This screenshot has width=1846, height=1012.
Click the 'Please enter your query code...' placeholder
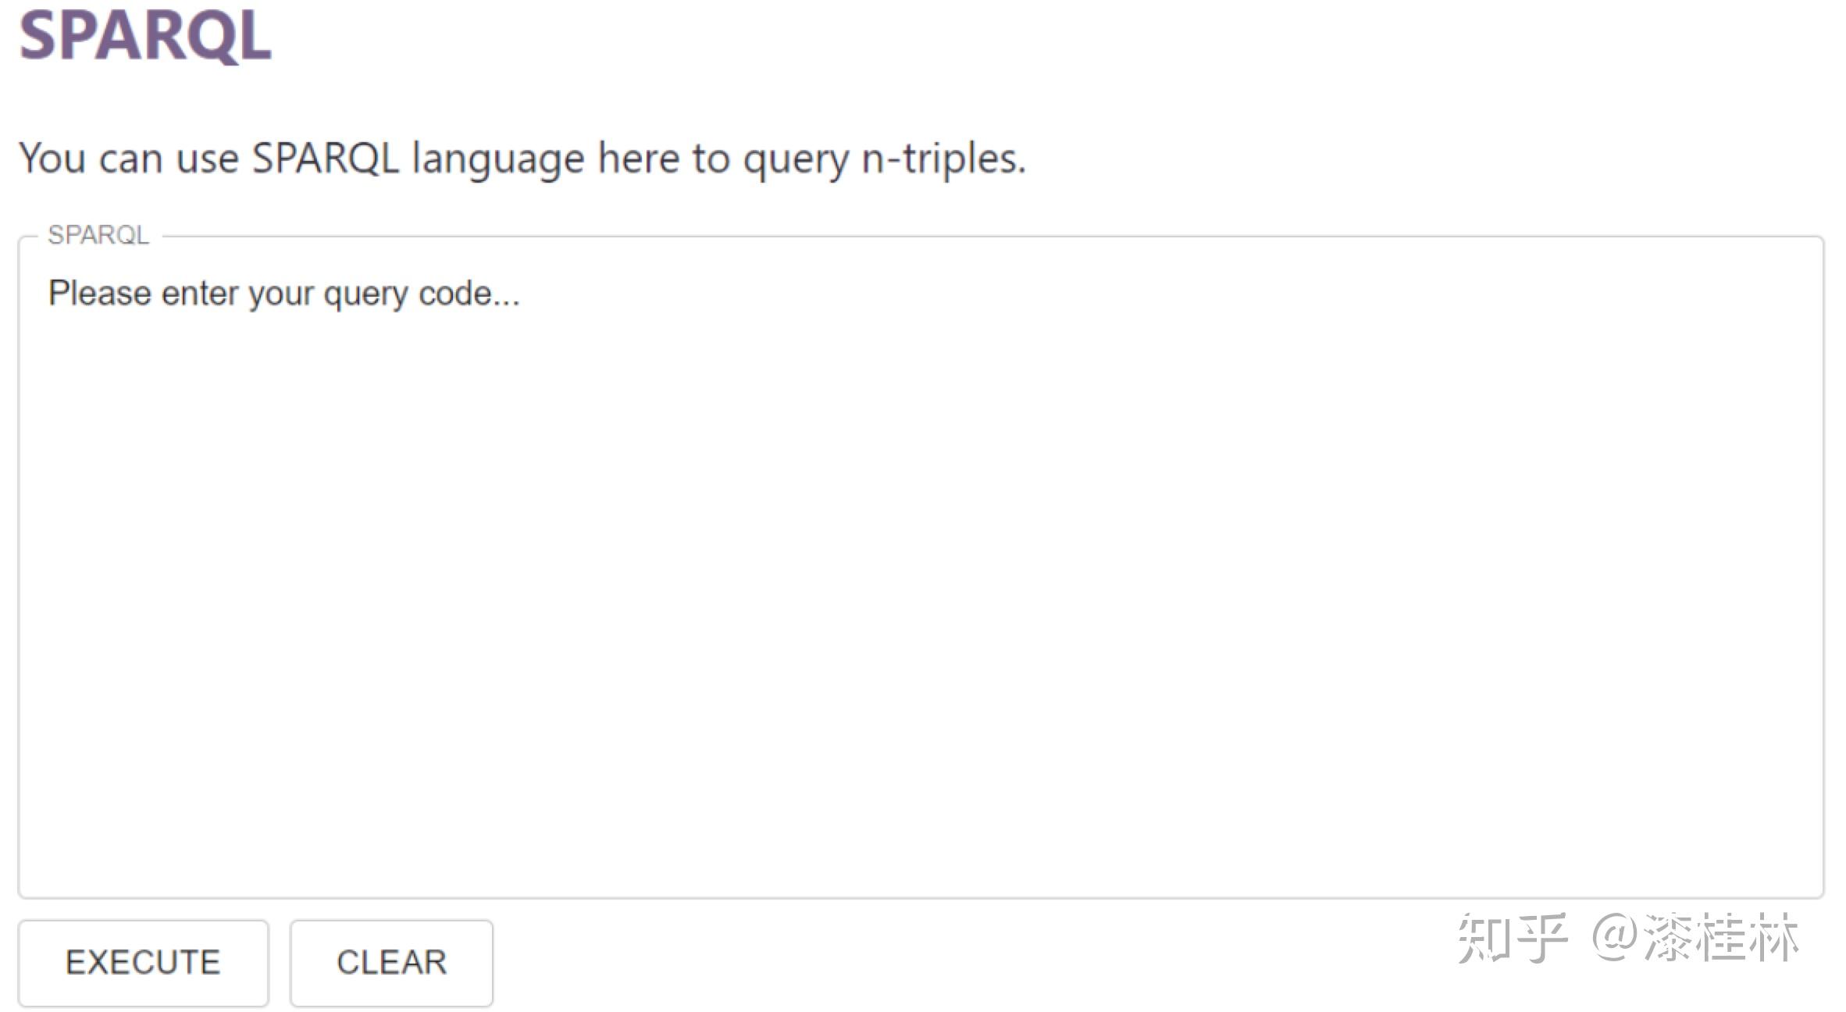coord(283,294)
